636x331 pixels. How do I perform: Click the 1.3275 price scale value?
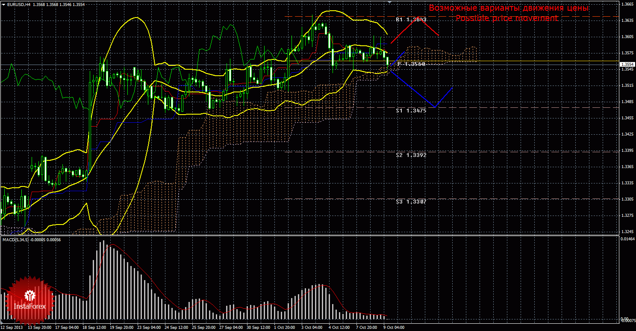click(x=627, y=216)
